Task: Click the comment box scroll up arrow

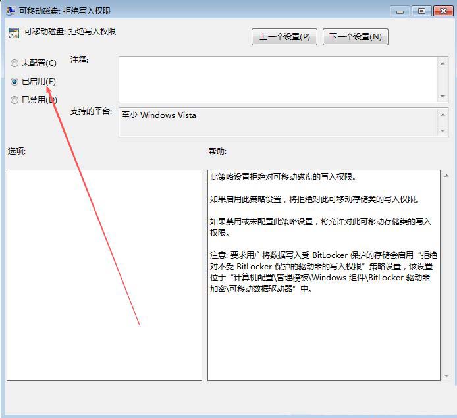Action: 443,63
